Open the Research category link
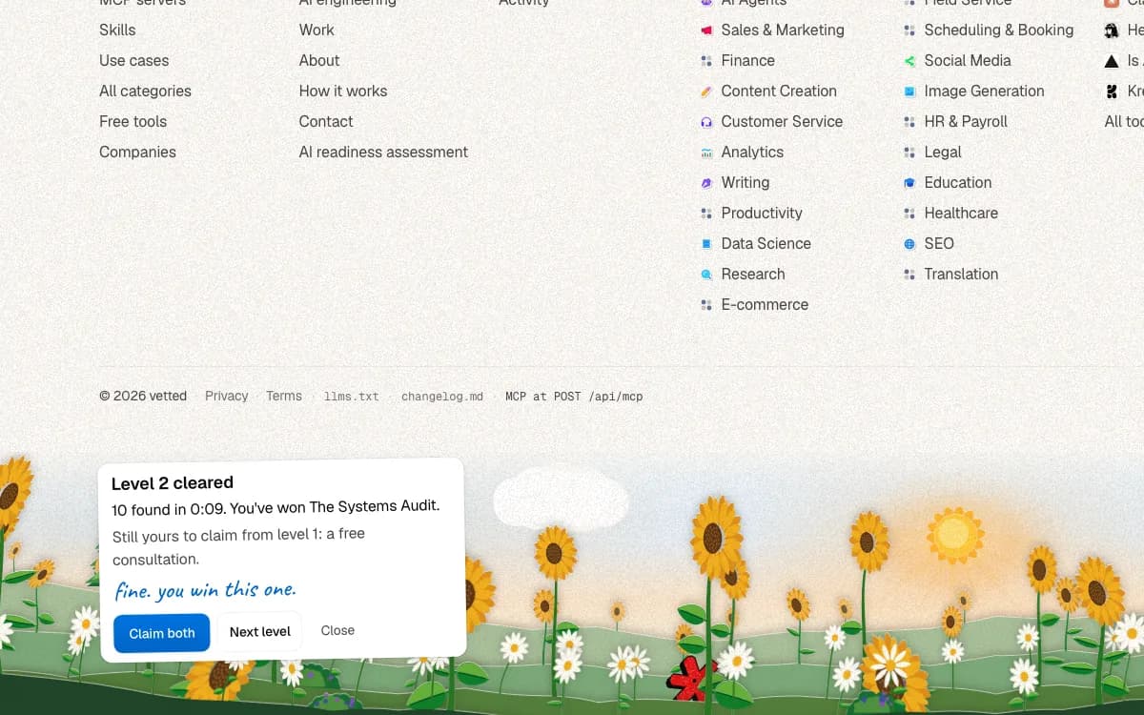Image resolution: width=1144 pixels, height=715 pixels. point(753,275)
